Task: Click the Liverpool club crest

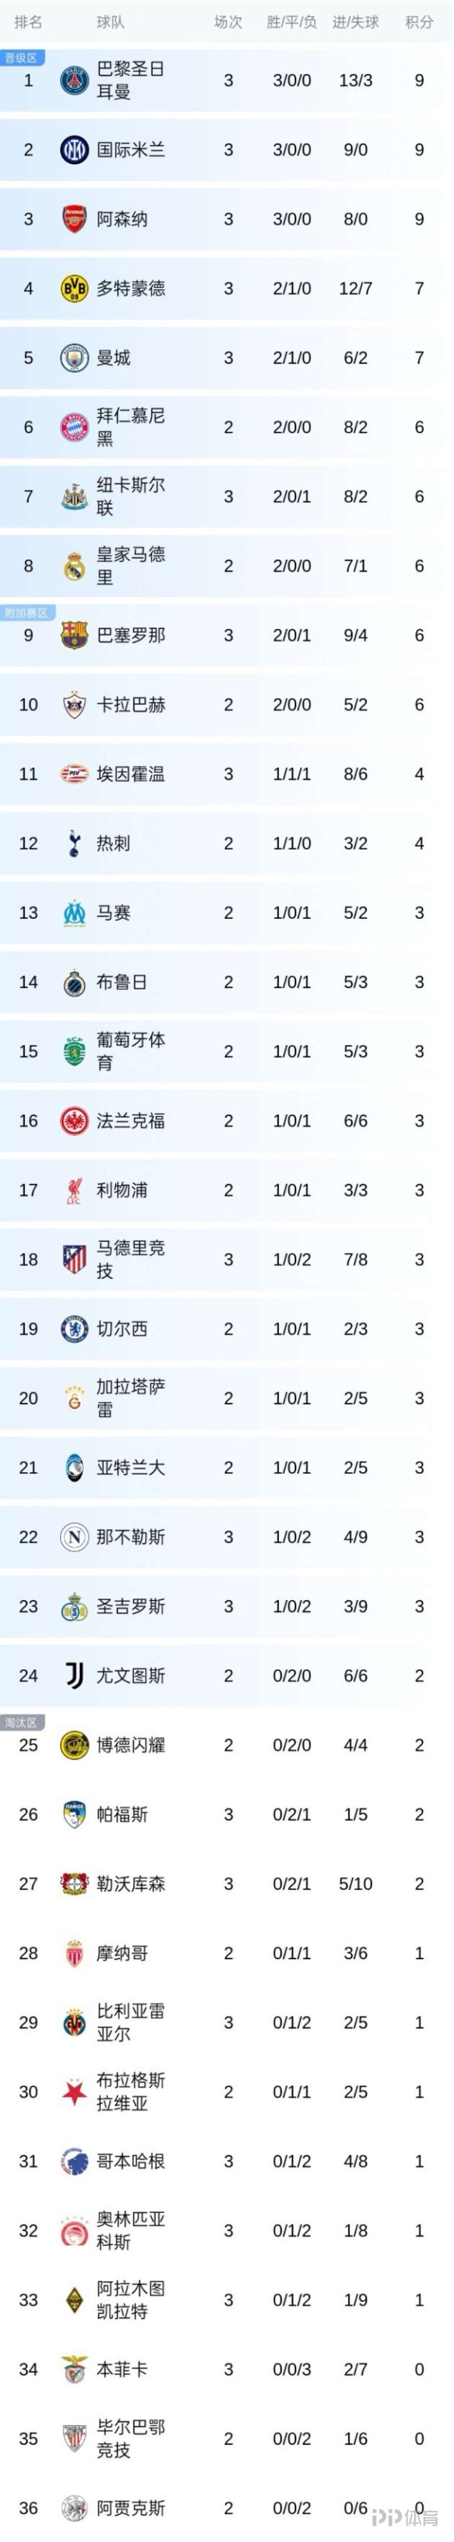Action: [x=74, y=1190]
